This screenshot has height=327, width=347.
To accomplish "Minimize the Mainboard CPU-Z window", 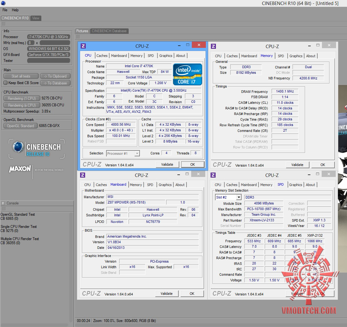I will point(178,175).
